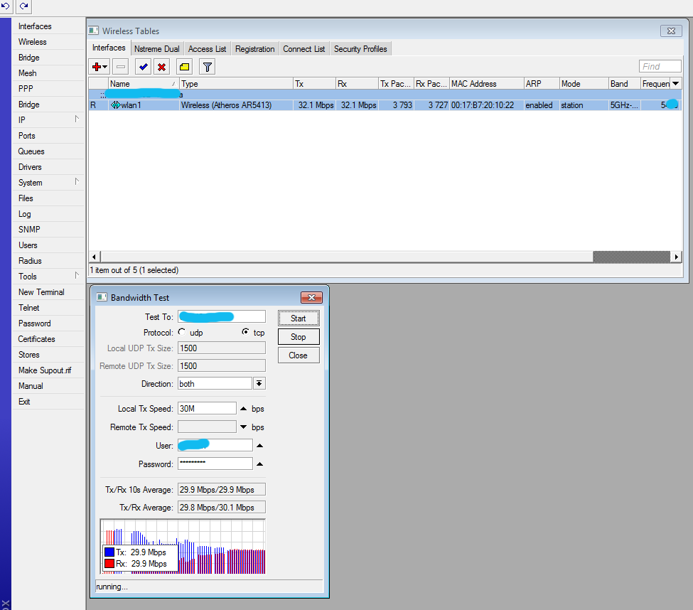
Task: Disable interface with red X icon
Action: (x=162, y=67)
